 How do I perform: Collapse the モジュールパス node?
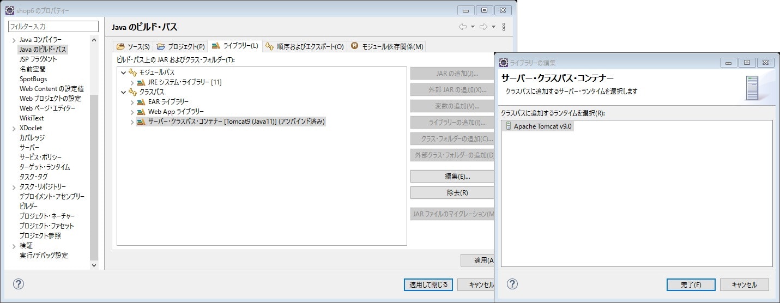(x=123, y=72)
